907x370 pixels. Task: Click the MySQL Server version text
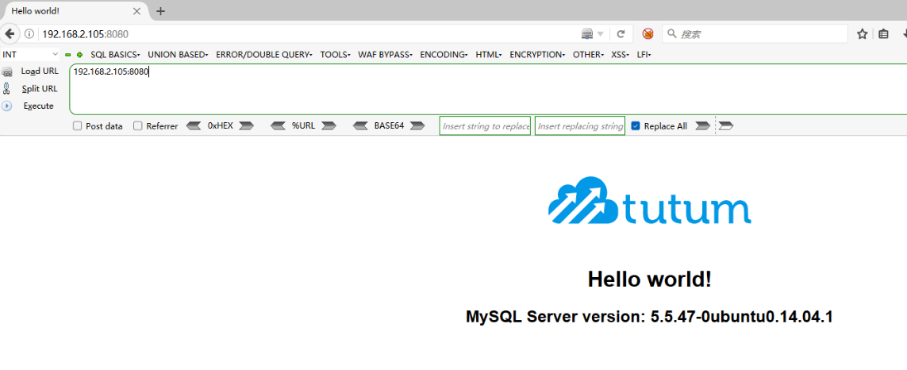pyautogui.click(x=649, y=317)
